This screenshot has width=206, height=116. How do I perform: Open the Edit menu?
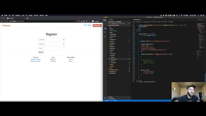(13, 15)
